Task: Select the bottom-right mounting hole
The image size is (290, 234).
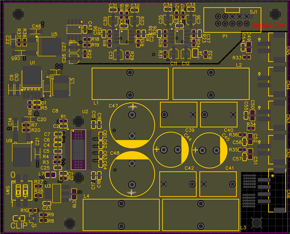Action: pos(257,223)
